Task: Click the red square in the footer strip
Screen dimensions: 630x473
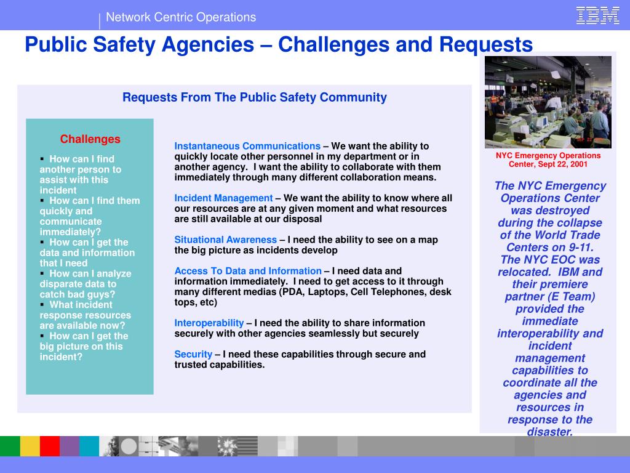Action: point(50,446)
